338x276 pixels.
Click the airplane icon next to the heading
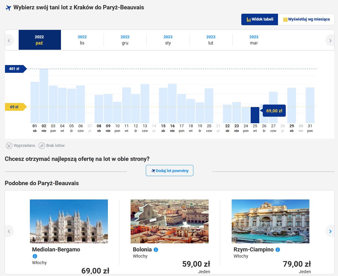(x=8, y=7)
